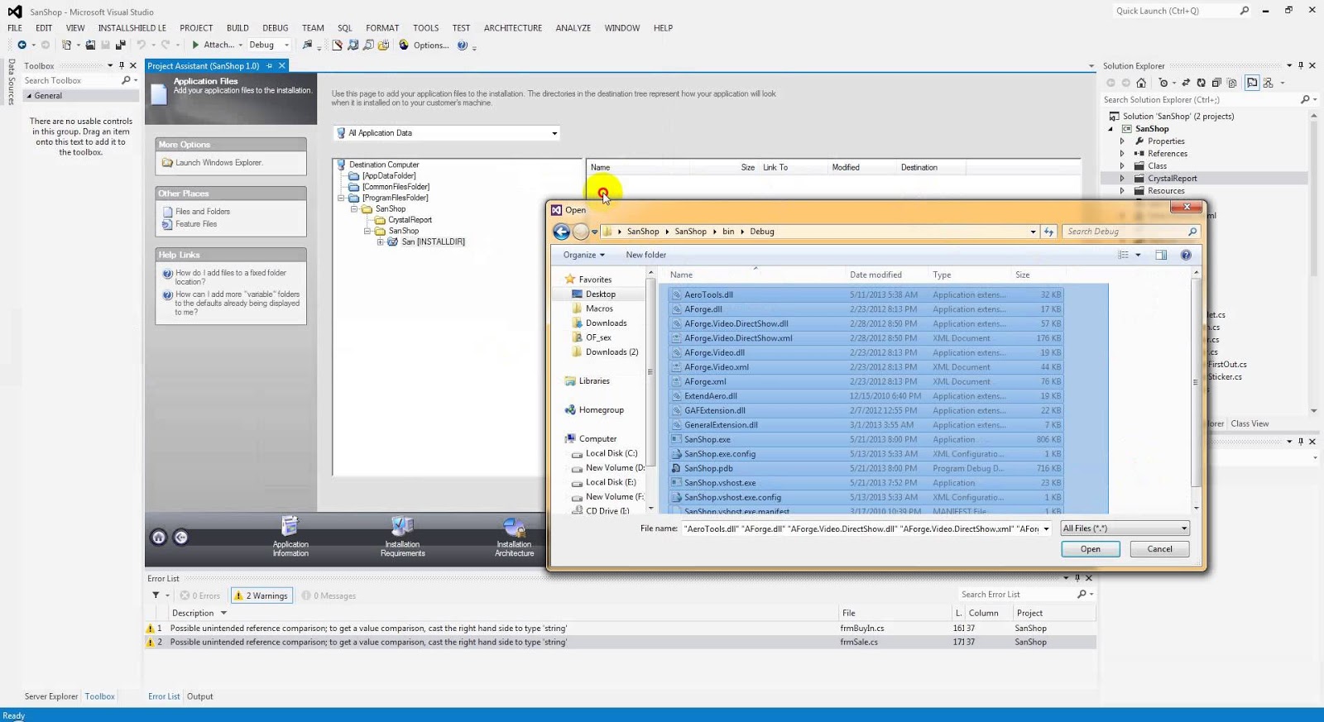Open the InstallShield help icon in toolbar
Image resolution: width=1324 pixels, height=722 pixels.
click(x=463, y=45)
